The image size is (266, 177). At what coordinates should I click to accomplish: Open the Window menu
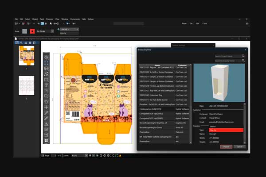click(x=65, y=19)
